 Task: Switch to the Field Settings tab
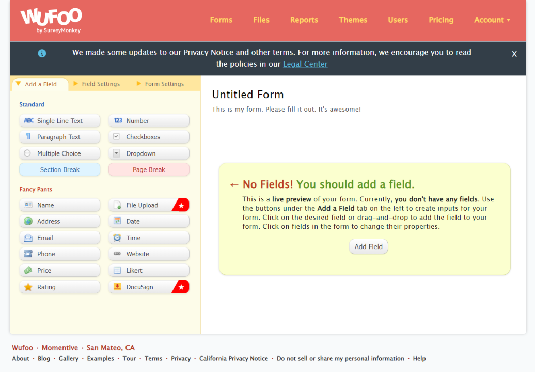100,84
